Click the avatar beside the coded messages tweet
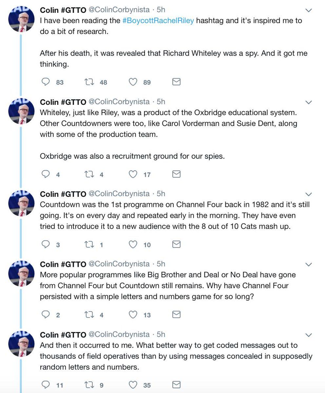Screen dimensions: 325x393 (21, 344)
